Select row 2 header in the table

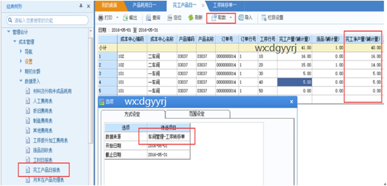(x=108, y=65)
